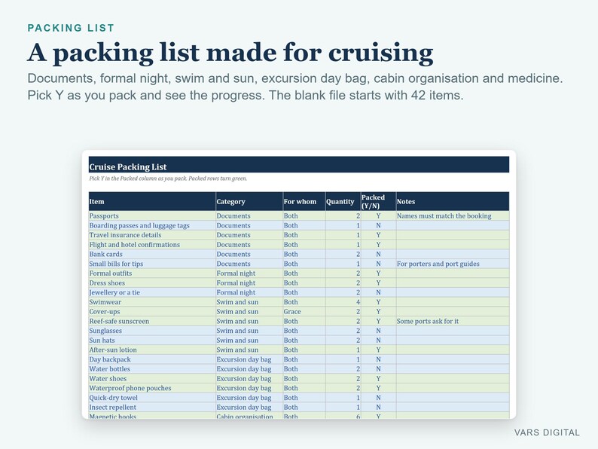Select the 'Packed (Y/N)' column header
This screenshot has width=598, height=449.
coord(378,201)
